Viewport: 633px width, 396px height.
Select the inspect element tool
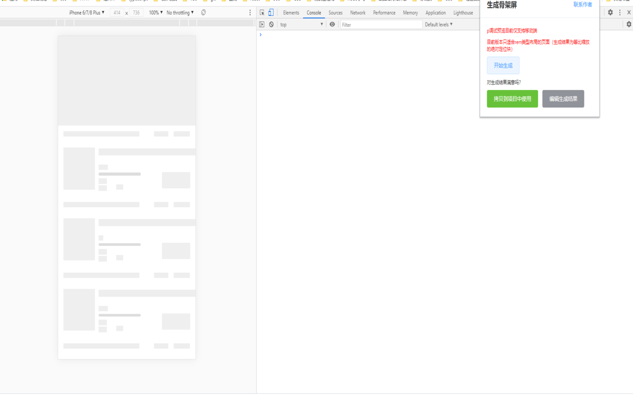point(262,12)
